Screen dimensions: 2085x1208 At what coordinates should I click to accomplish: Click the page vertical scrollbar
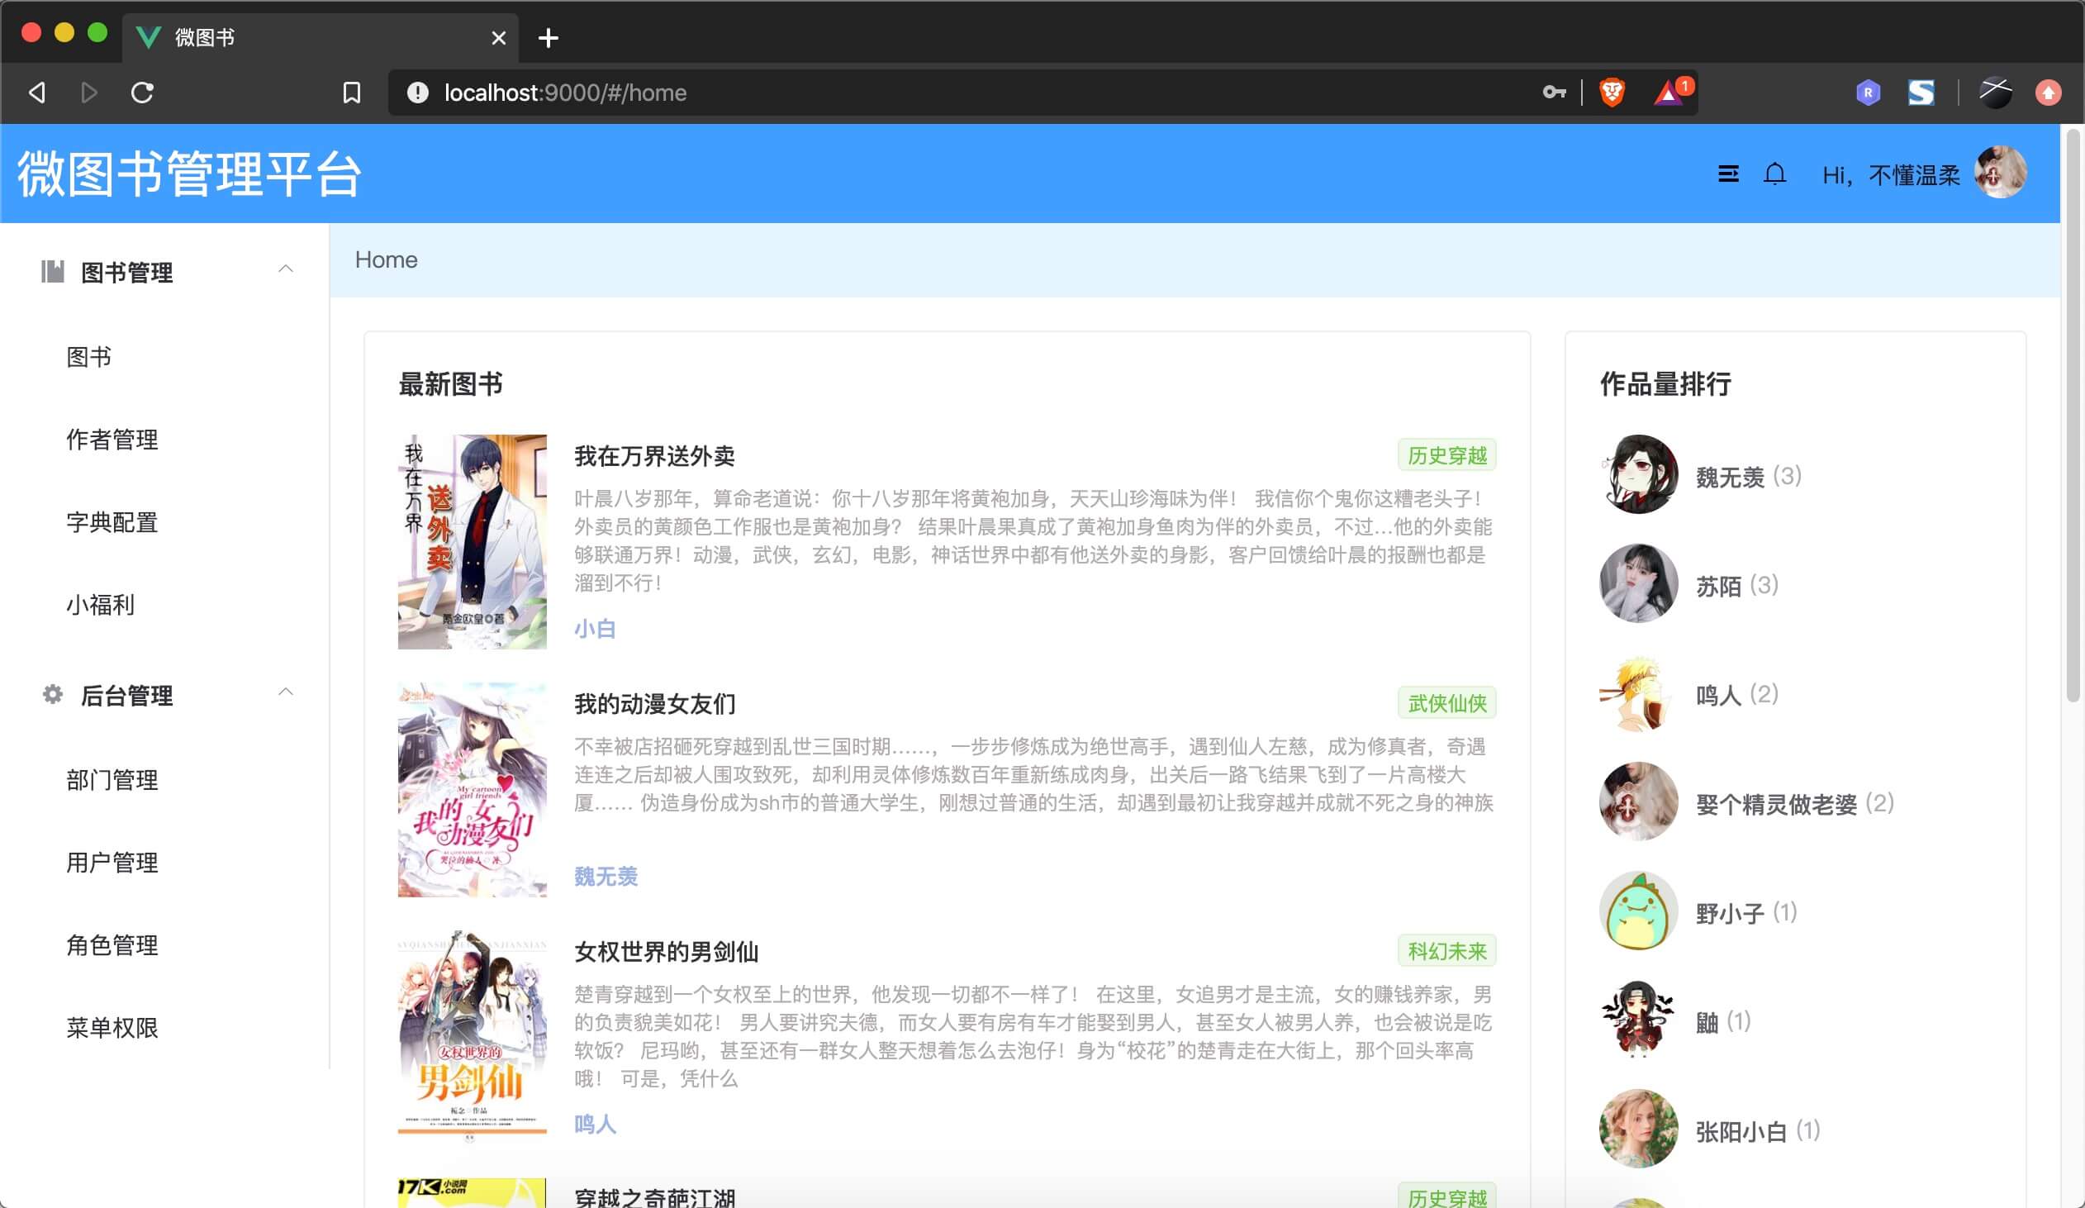(x=2073, y=414)
